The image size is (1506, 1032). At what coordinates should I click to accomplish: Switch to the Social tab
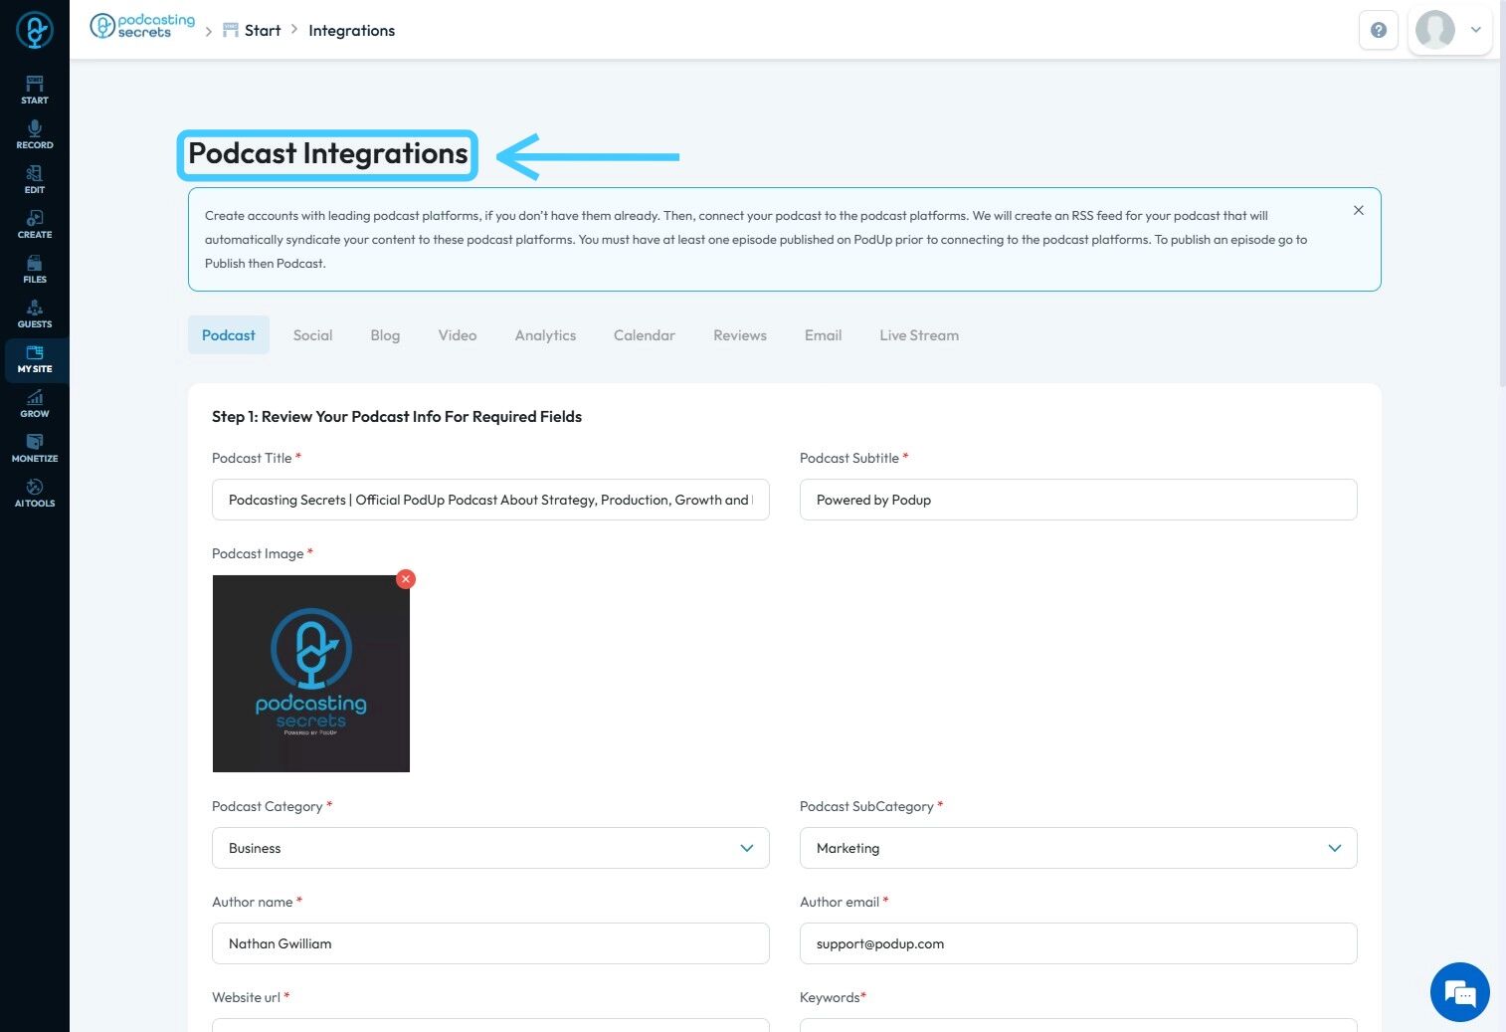313,335
